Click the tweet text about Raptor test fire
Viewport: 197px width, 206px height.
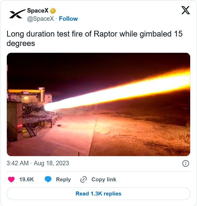pyautogui.click(x=95, y=38)
